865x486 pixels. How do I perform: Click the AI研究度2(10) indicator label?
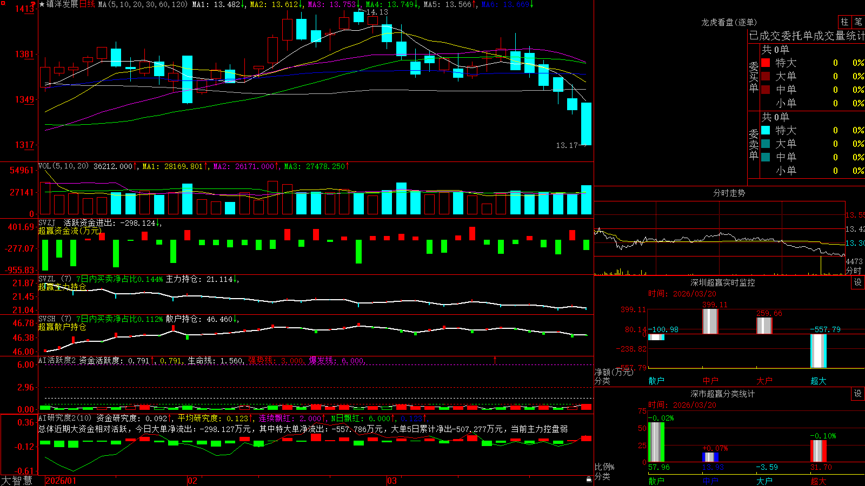point(65,418)
